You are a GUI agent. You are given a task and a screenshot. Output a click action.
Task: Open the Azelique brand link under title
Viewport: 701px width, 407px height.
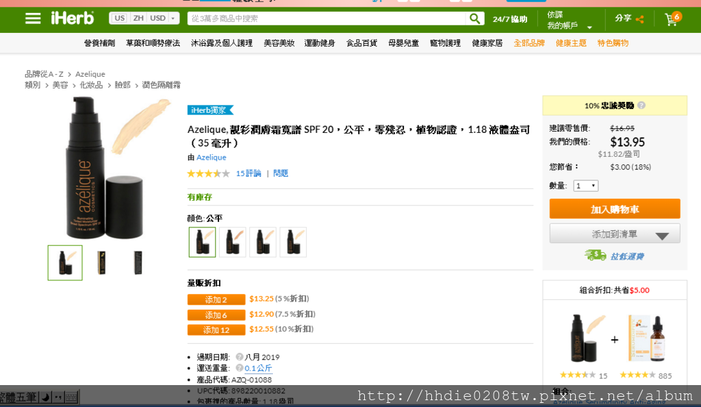(212, 158)
